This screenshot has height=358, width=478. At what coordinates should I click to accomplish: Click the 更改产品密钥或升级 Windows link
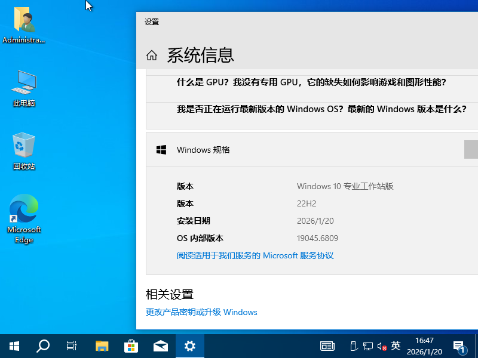coord(201,312)
